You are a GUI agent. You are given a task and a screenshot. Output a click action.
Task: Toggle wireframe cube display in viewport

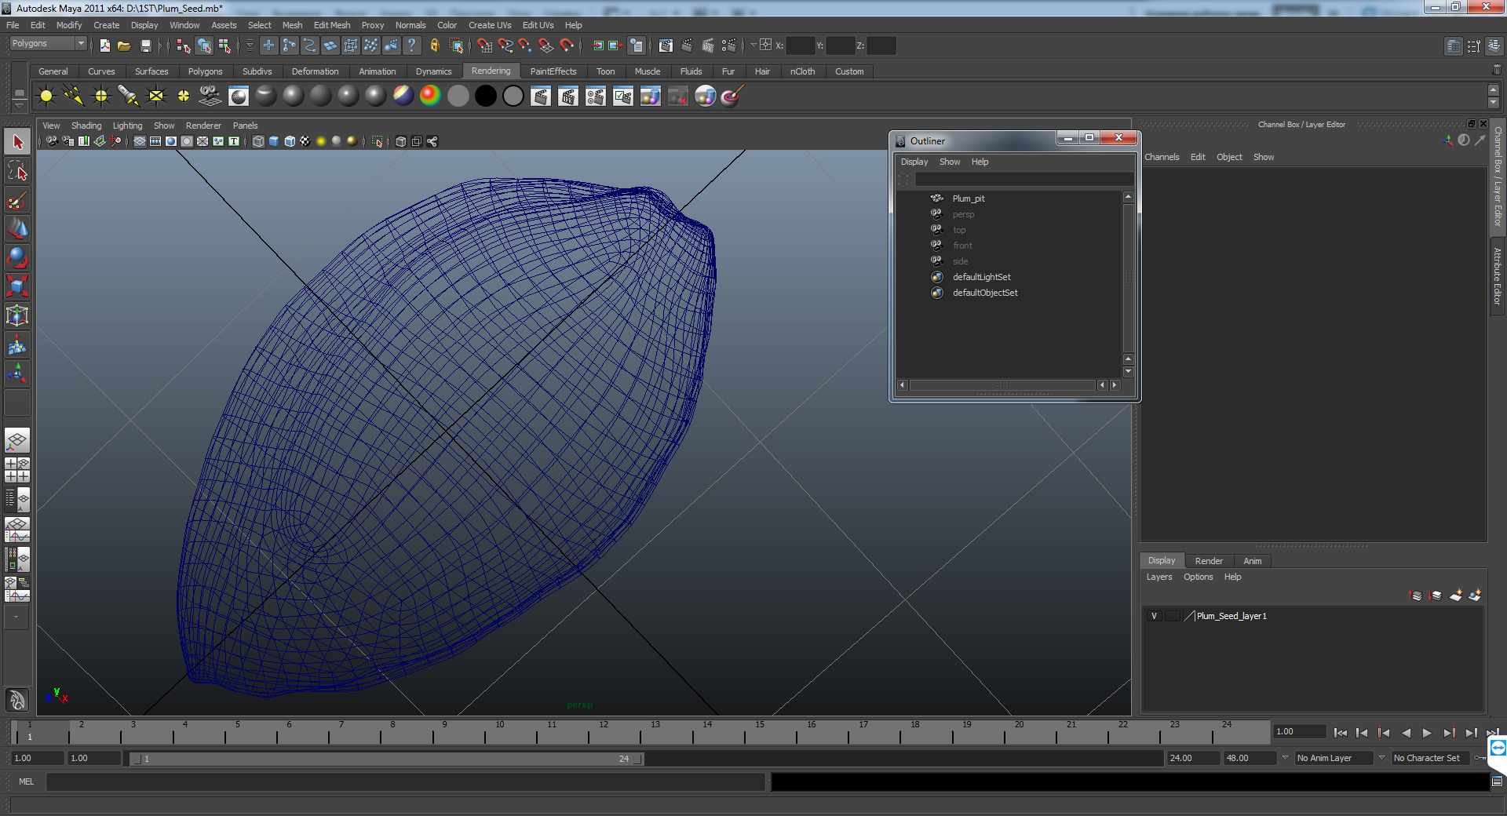[x=258, y=141]
